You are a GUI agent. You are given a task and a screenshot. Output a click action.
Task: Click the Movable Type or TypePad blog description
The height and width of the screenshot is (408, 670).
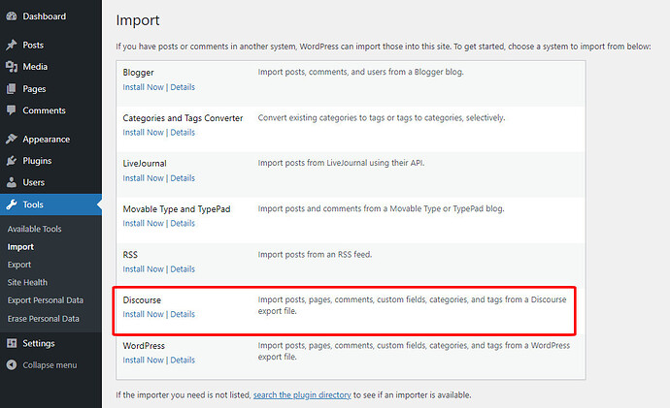[x=382, y=208]
